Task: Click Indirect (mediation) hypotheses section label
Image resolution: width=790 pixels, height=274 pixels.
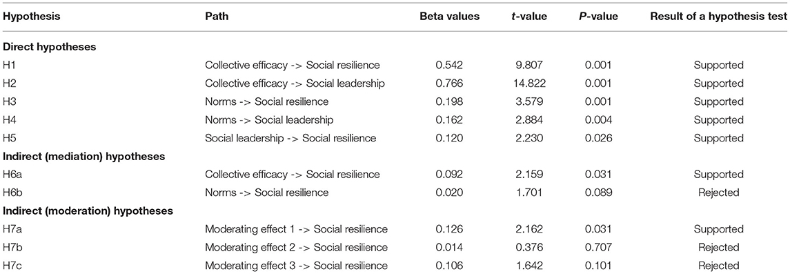Action: 84,156
